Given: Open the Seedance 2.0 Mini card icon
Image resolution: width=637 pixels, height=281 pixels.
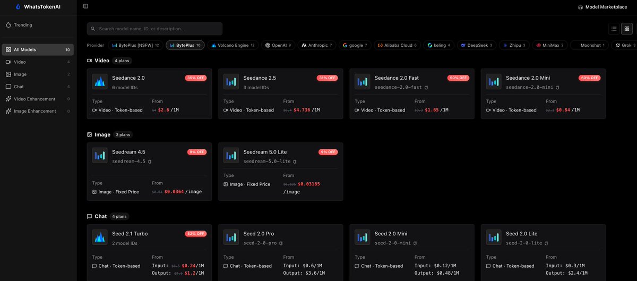Looking at the screenshot, I should pyautogui.click(x=493, y=81).
